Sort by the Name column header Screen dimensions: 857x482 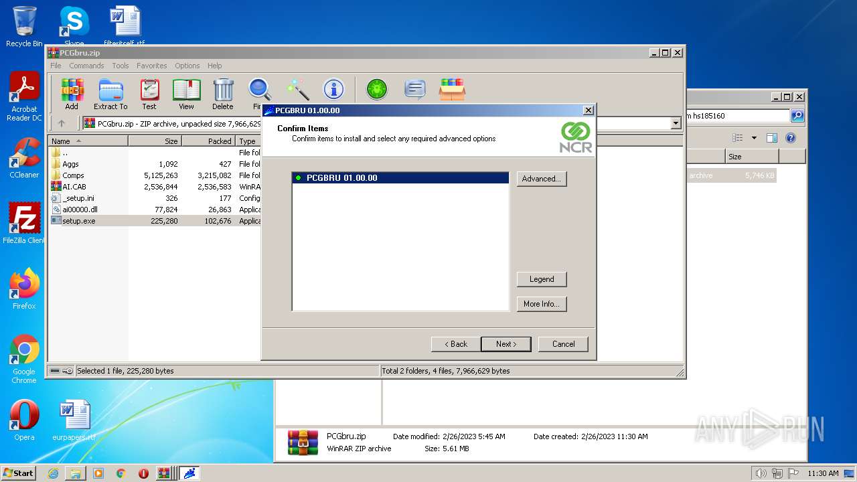pos(88,141)
